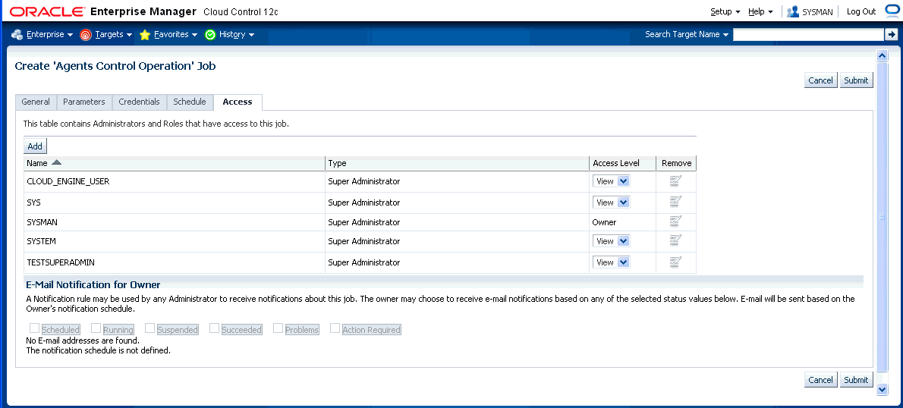
Task: Click the Remove column header
Action: point(676,164)
